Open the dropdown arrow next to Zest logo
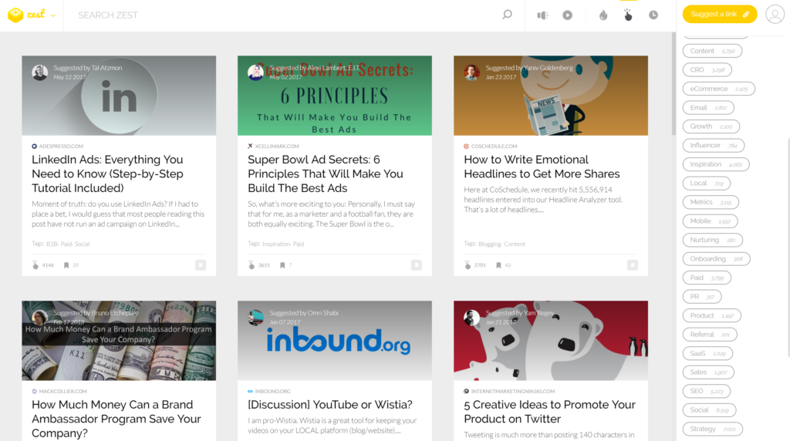The height and width of the screenshot is (441, 790). (x=53, y=15)
